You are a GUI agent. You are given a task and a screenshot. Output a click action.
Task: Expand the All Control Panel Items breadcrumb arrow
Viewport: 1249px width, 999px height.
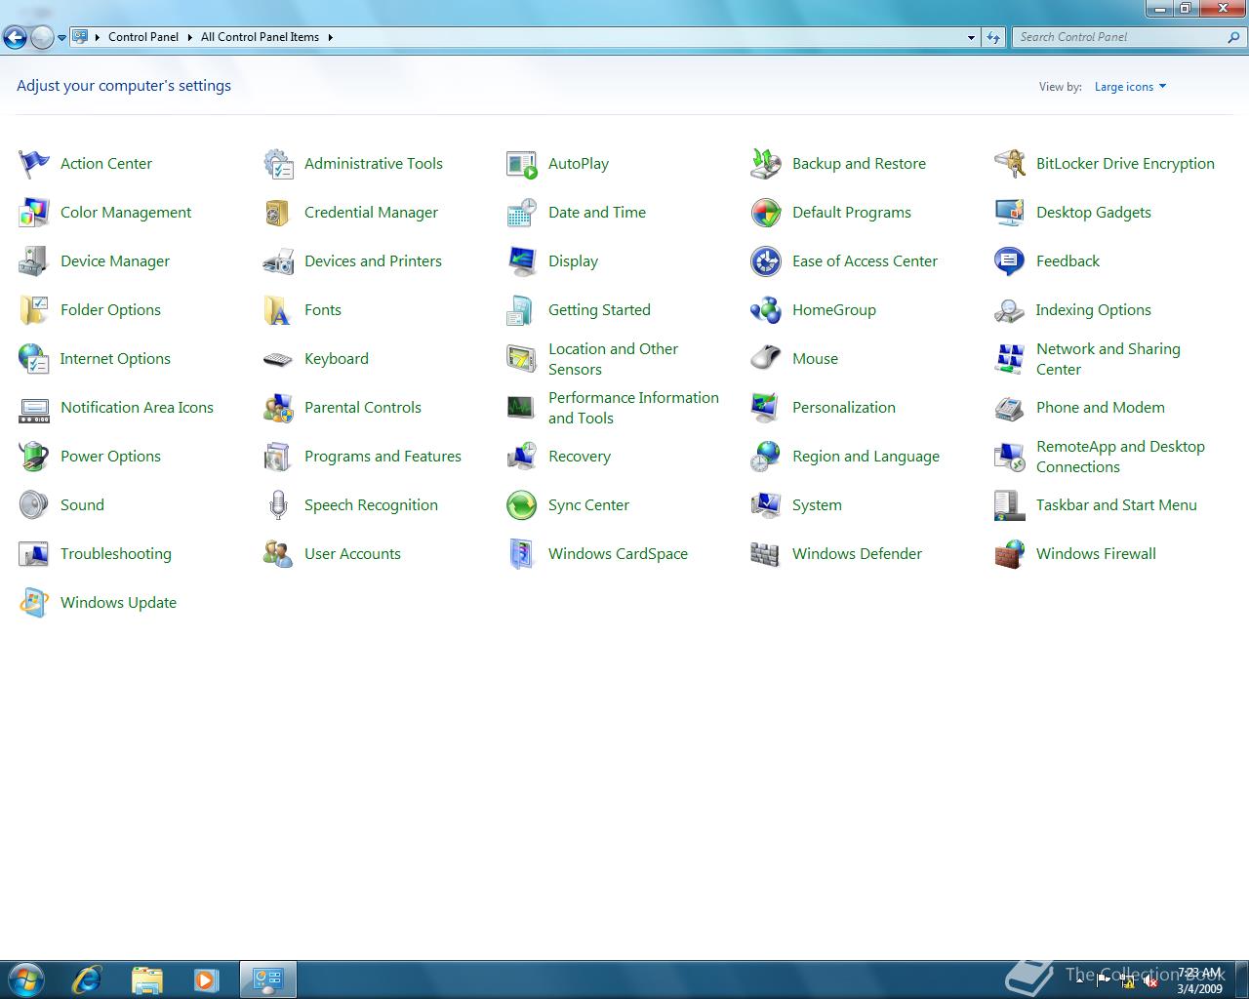tap(330, 37)
